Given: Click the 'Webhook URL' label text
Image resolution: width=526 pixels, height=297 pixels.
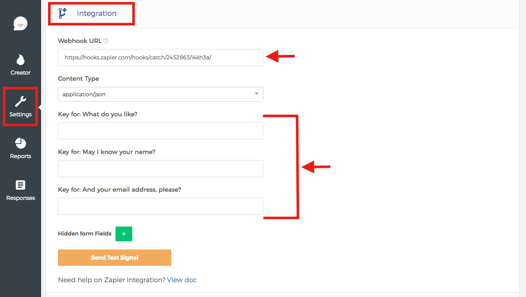Looking at the screenshot, I should [80, 41].
